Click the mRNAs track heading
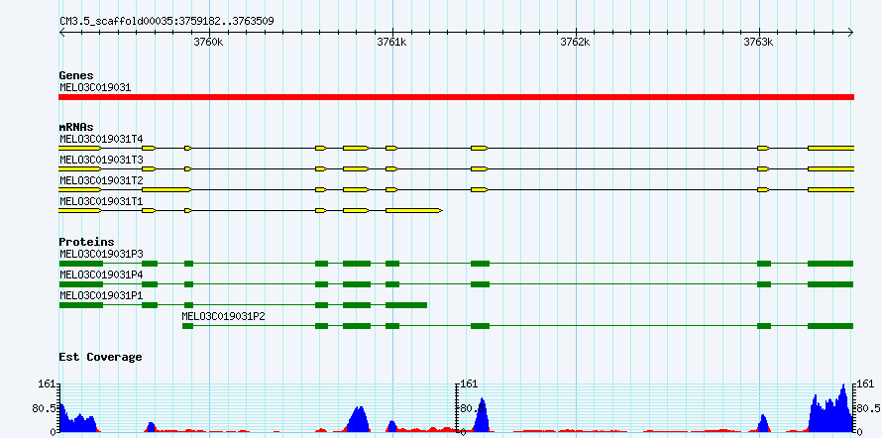This screenshot has width=882, height=438. (76, 128)
